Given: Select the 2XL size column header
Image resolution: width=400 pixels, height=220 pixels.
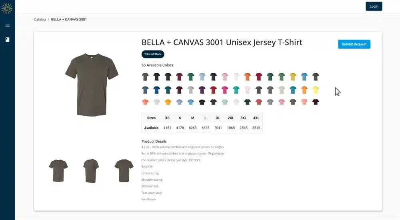Looking at the screenshot, I should (x=231, y=118).
